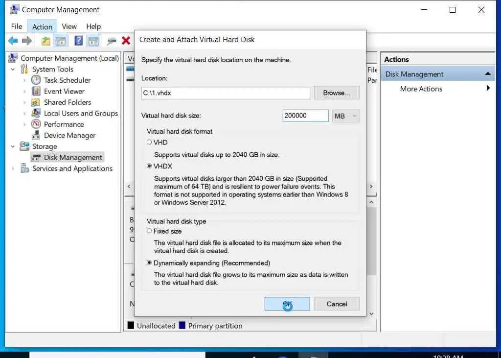Screen dimensions: 501x358
Task: Click the Shared Folders icon
Action: 35,102
